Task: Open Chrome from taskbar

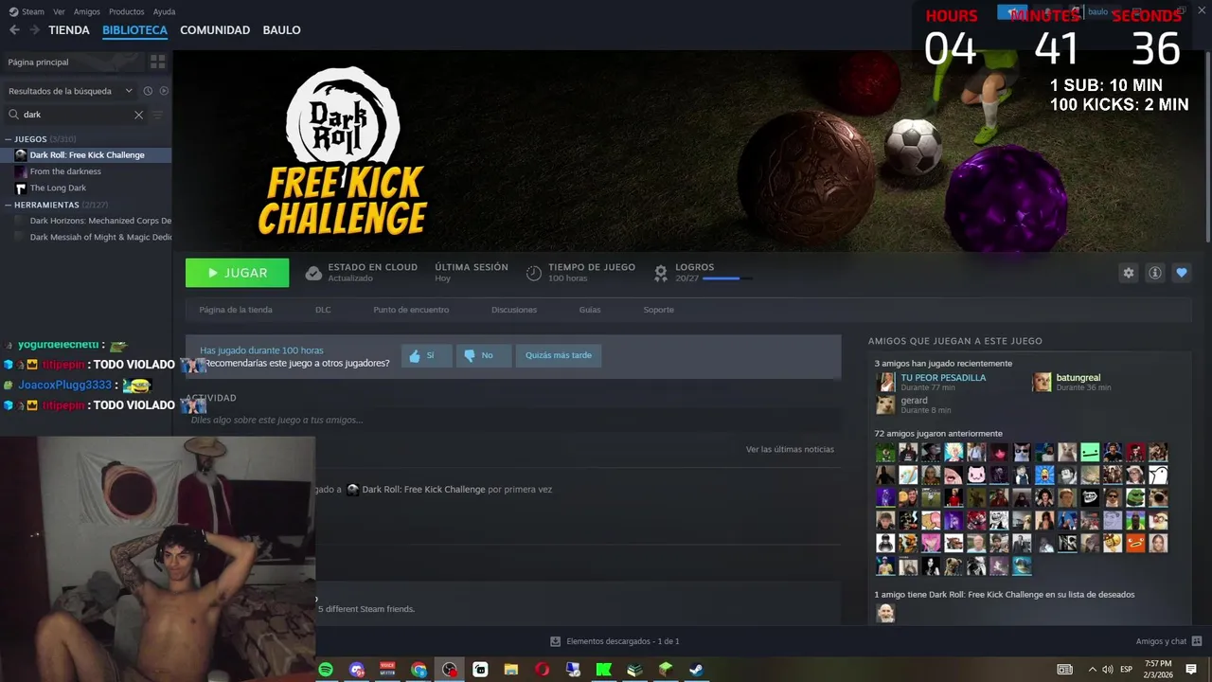Action: tap(419, 670)
